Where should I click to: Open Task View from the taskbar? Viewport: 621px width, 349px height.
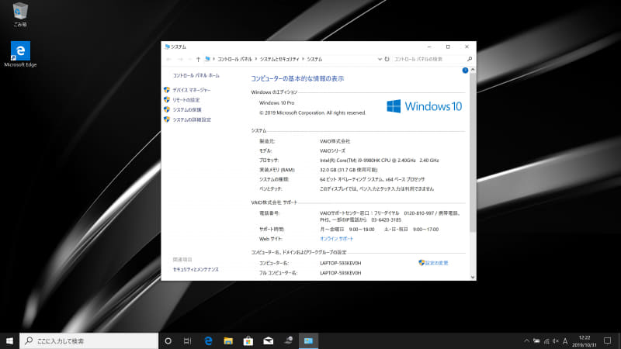188,340
